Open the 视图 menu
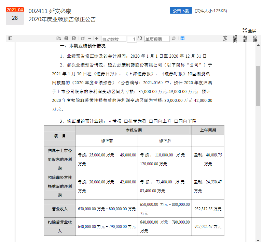 (235, 39)
